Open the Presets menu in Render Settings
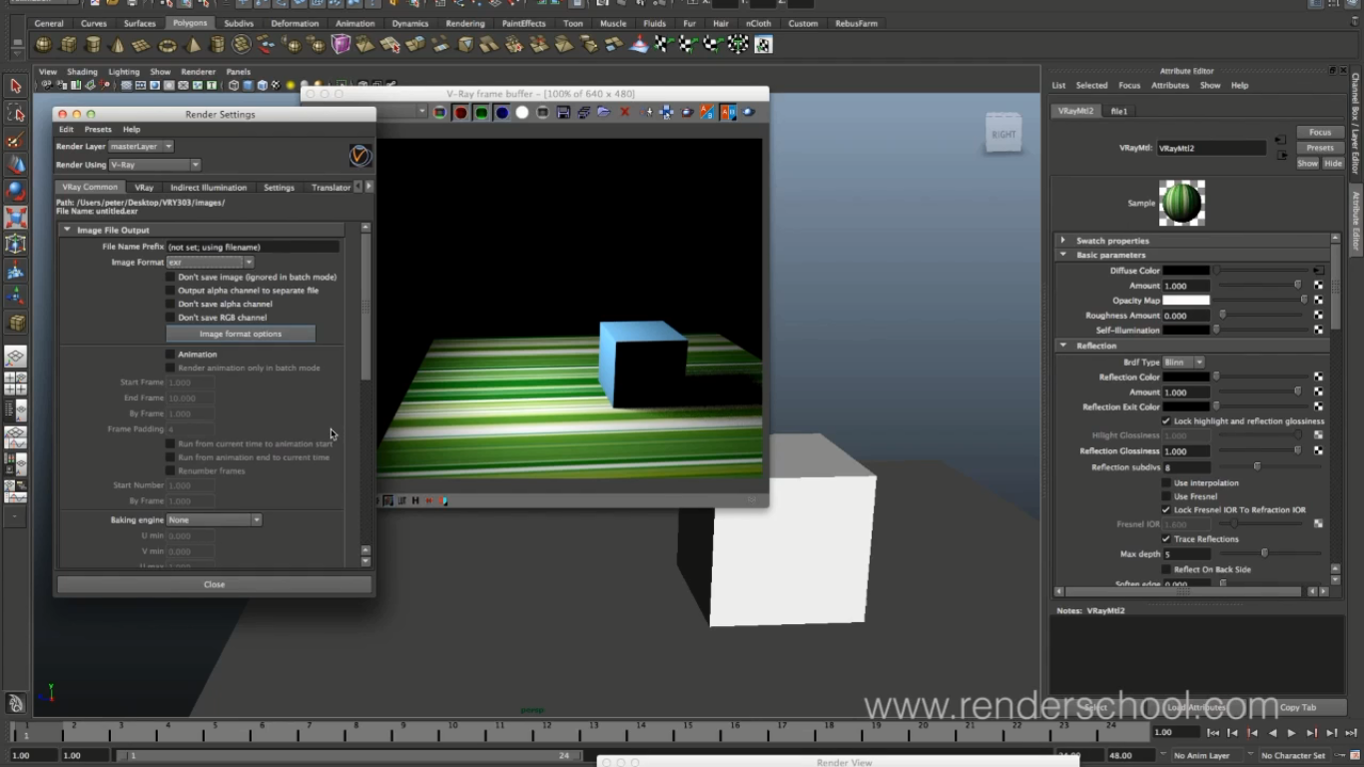1364x767 pixels. [x=98, y=130]
